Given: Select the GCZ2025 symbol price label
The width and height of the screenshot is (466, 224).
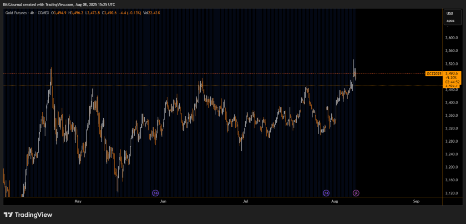Looking at the screenshot, I should [434, 73].
